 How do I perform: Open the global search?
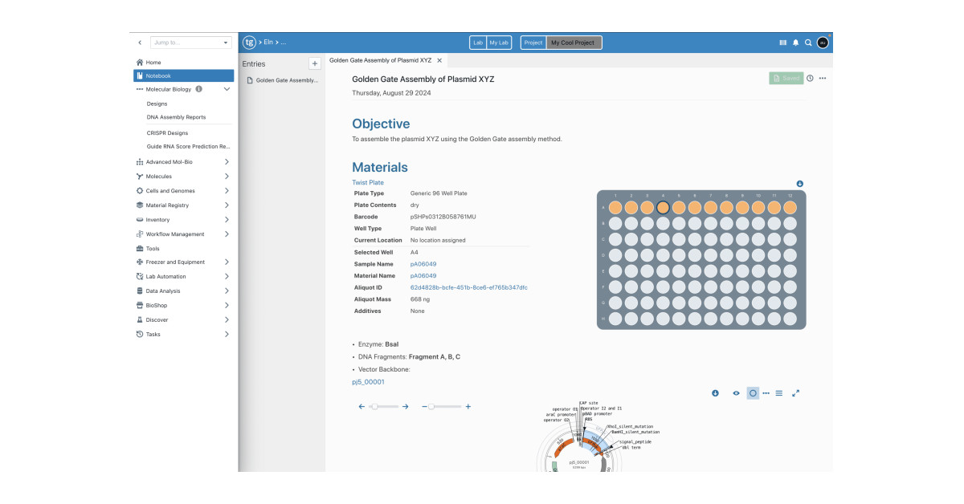coord(808,43)
